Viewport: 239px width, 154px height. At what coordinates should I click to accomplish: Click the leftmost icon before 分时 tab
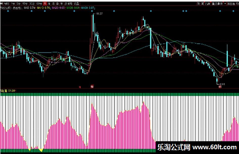pyautogui.click(x=2, y=4)
